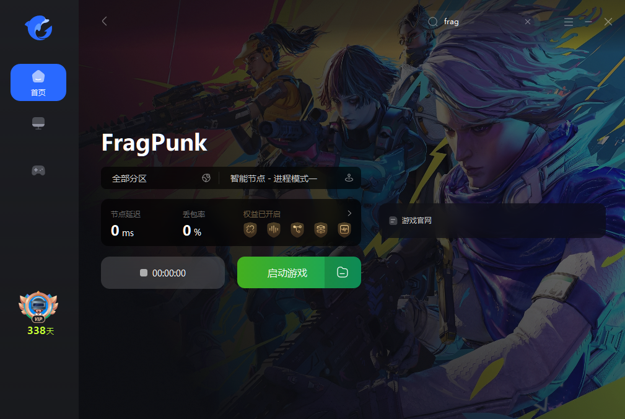Open the 智能节点 node selector
625x419 pixels.
tap(291, 179)
